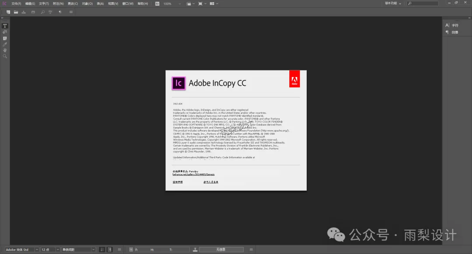Click the Save toolbar icon
Viewport: 472px width, 254px height.
[x=24, y=12]
